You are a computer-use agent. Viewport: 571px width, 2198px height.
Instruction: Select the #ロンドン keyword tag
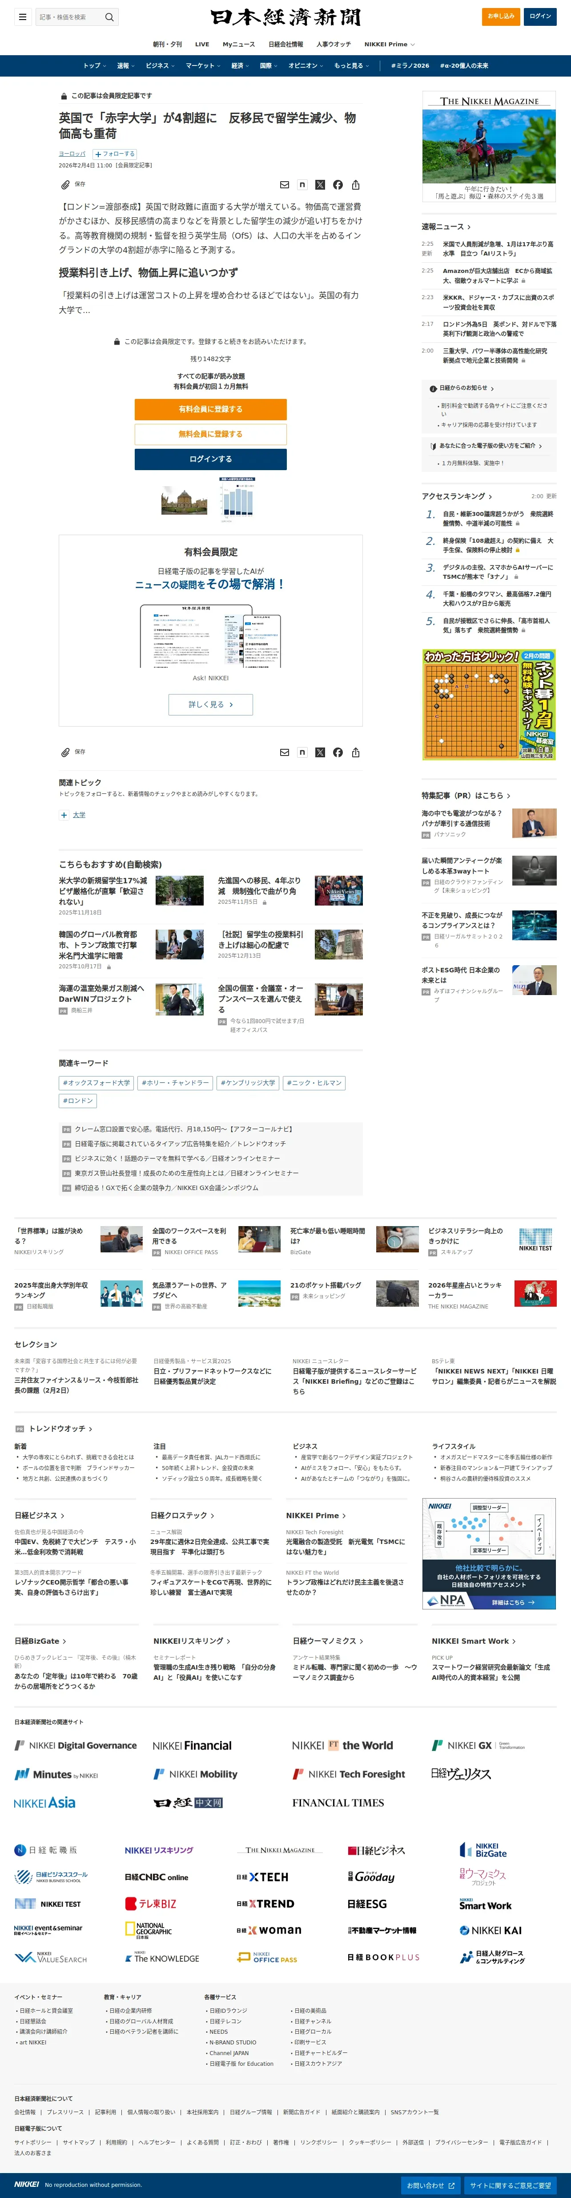[x=77, y=1101]
